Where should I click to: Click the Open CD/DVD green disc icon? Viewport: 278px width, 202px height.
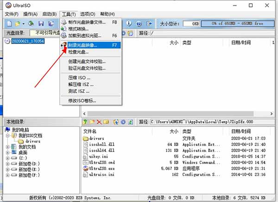(31, 24)
